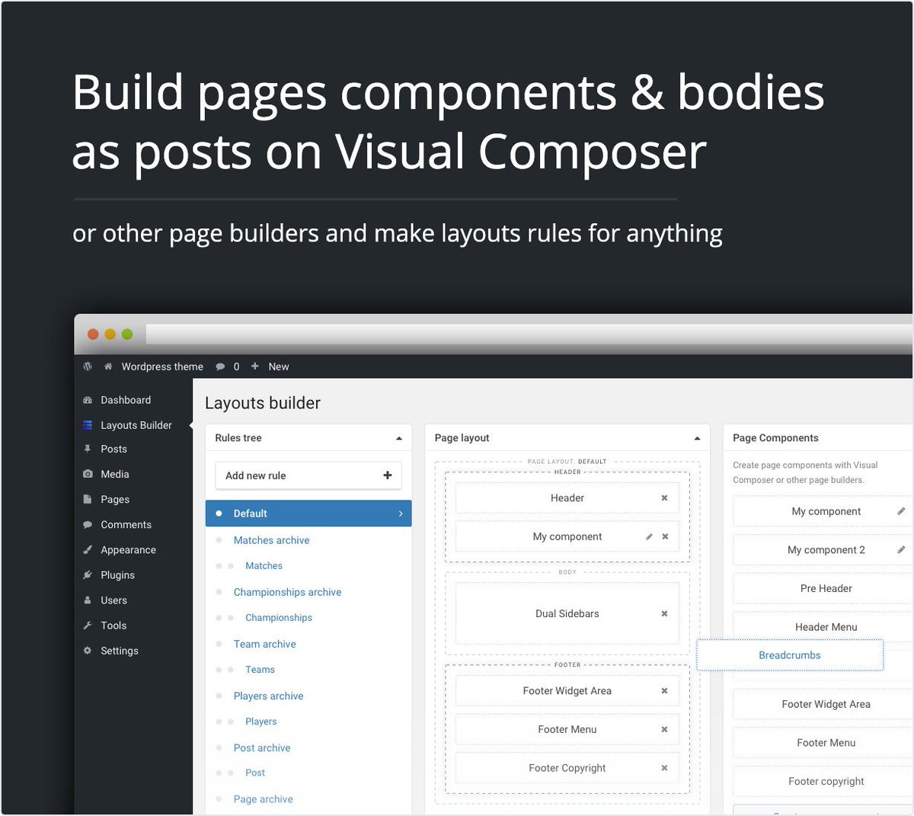Remove Dual Sidebars from body section
The image size is (914, 816).
point(664,614)
